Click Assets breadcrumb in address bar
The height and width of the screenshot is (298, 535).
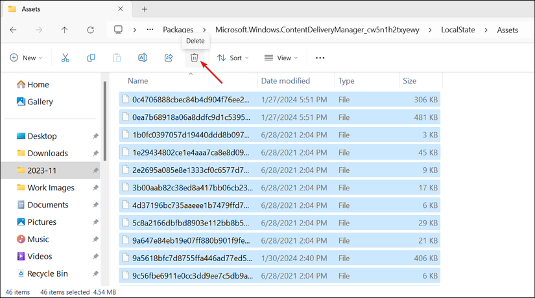pos(507,30)
